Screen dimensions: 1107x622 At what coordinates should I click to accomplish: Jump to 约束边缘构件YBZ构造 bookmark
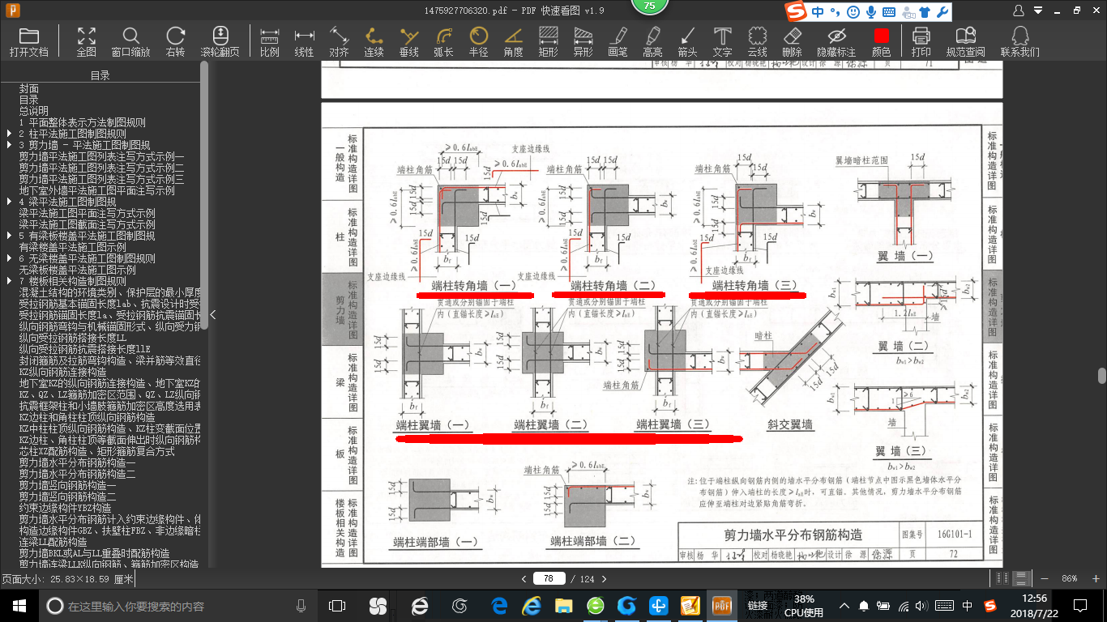(x=66, y=508)
